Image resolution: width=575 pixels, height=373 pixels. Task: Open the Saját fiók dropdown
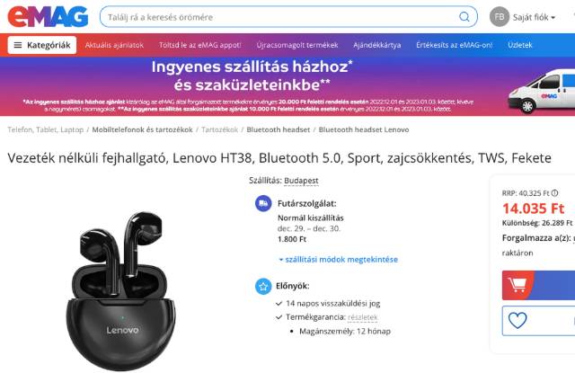click(x=534, y=17)
